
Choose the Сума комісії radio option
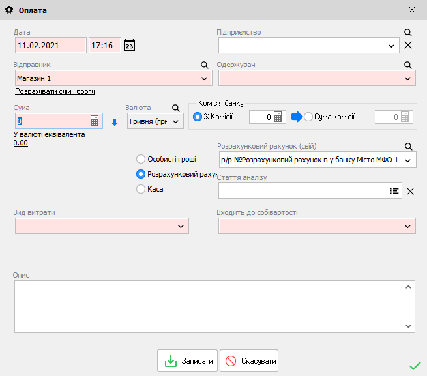[x=308, y=117]
